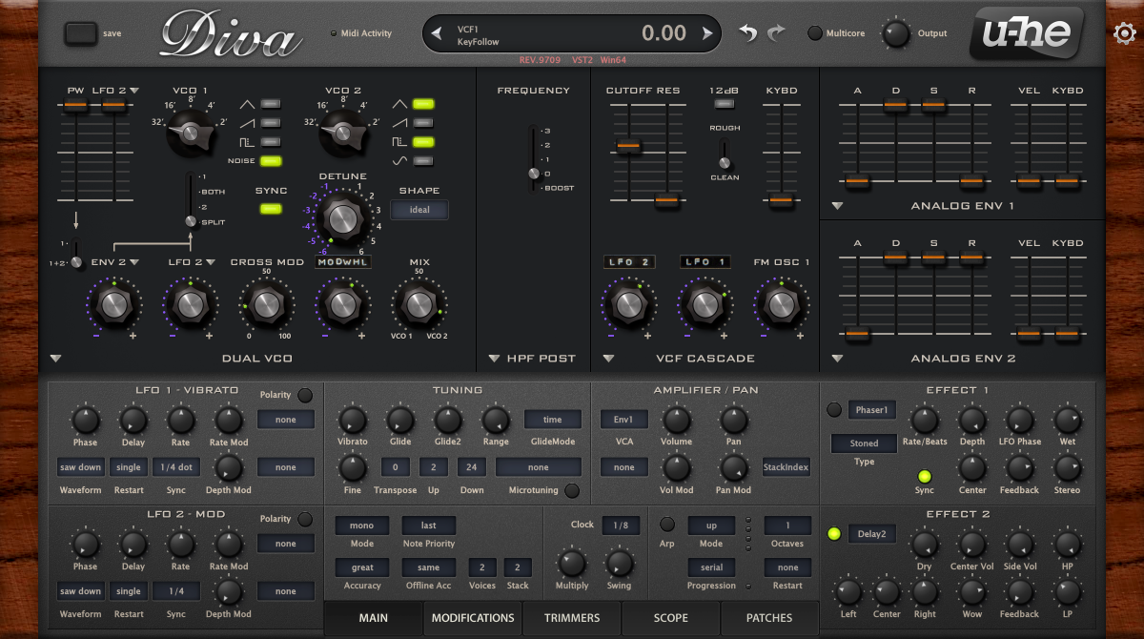This screenshot has width=1144, height=639.
Task: Click the FM OSC 1 knob
Action: (781, 304)
